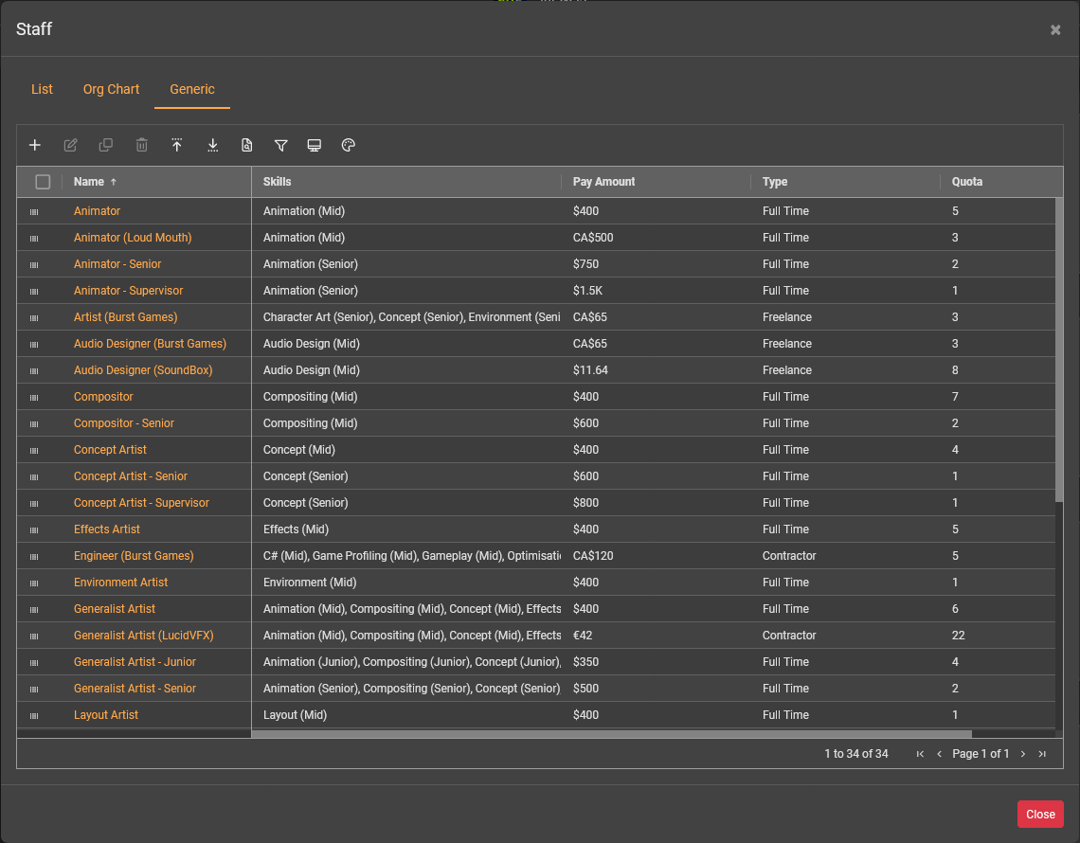The image size is (1080, 843).
Task: Open the Generalist Artist (LucidVFX) link
Action: [143, 636]
